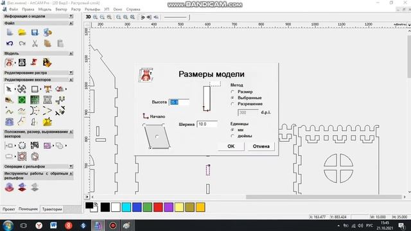Click the Set Model Size teddy bear icon
This screenshot has width=411, height=231.
coord(9,63)
